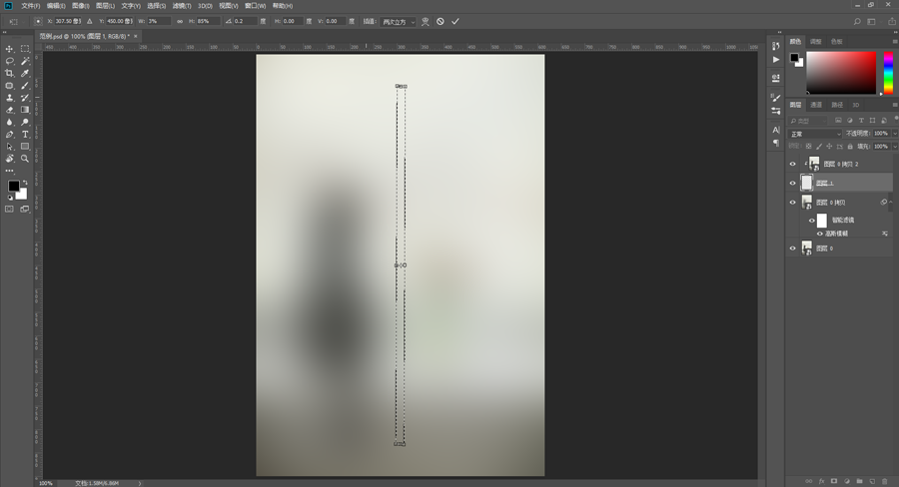Screen dimensions: 899x487
Task: Collapse the smart filters of 图层 0 拷贝
Action: (x=891, y=202)
